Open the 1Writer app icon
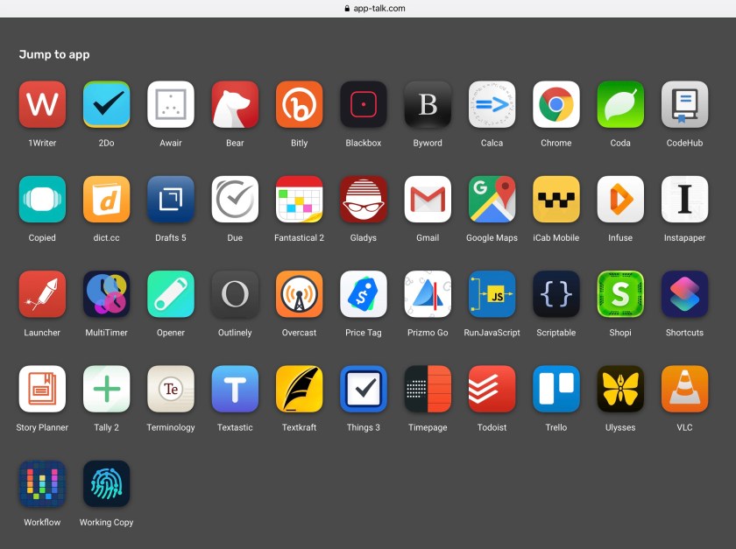 [x=42, y=105]
